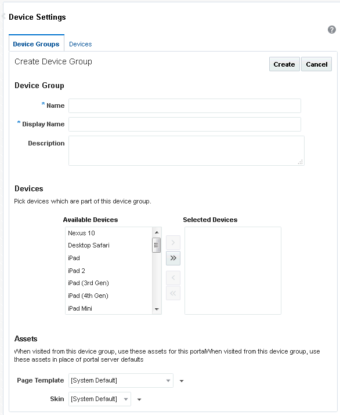This screenshot has width=340, height=415.
Task: Click the Available Devices scroll up arrow
Action: coord(157,232)
